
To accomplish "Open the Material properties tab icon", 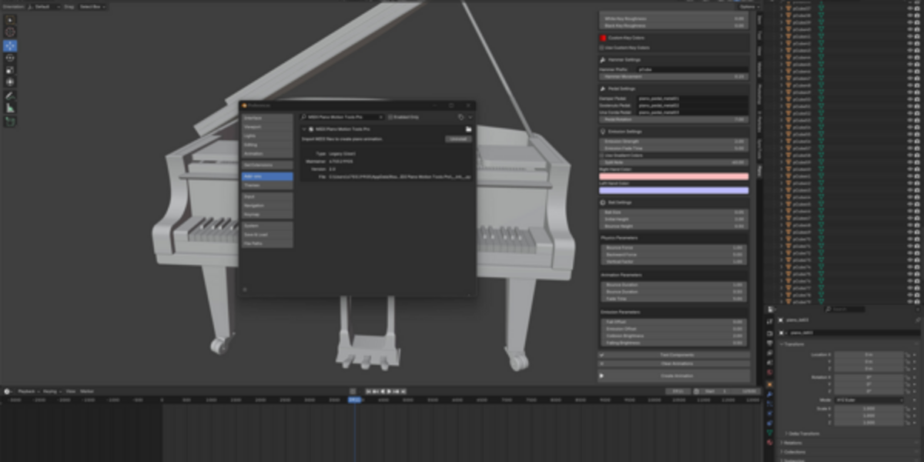I will click(x=770, y=442).
